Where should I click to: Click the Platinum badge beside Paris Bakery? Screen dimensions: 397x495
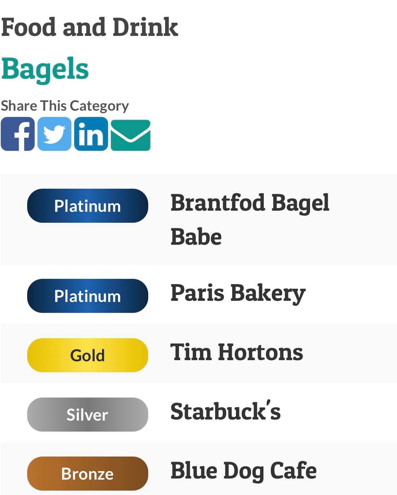click(87, 296)
